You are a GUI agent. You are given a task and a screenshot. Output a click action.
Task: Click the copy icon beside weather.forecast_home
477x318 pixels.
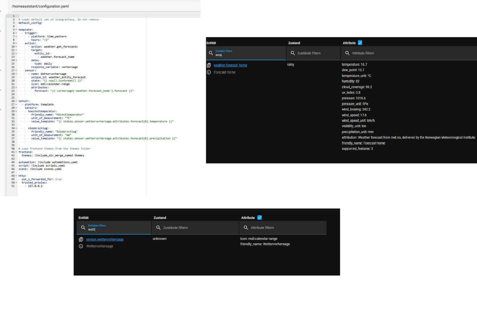click(209, 65)
